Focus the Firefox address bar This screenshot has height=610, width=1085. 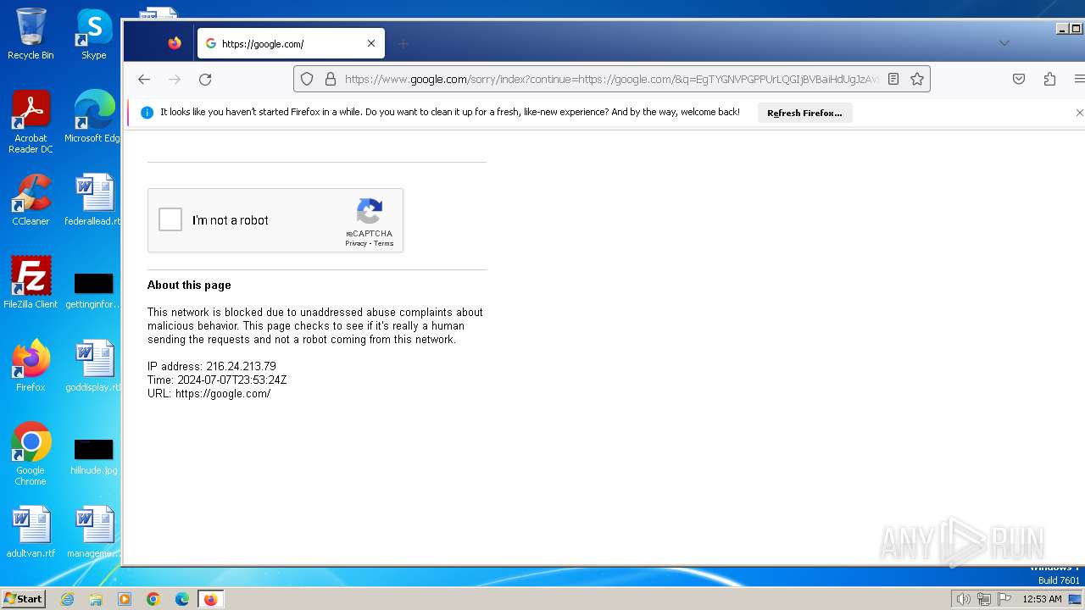click(x=610, y=79)
